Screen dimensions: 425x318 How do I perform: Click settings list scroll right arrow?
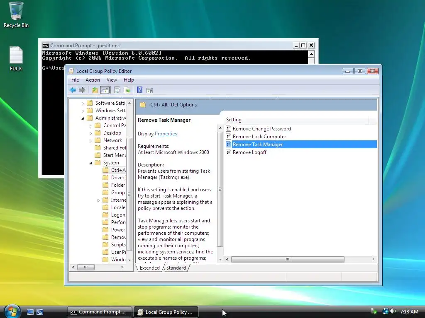(x=373, y=259)
